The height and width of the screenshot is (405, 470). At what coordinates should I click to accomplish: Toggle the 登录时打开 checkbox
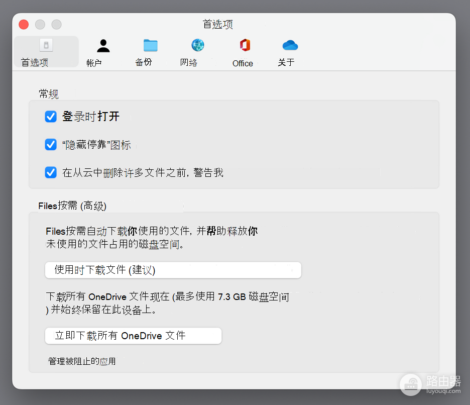tap(51, 117)
